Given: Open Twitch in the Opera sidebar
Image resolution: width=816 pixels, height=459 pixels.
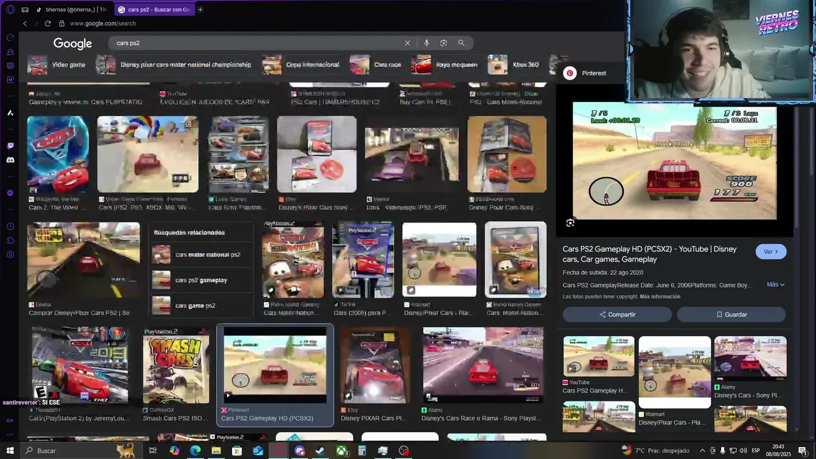Looking at the screenshot, I should click(x=10, y=146).
